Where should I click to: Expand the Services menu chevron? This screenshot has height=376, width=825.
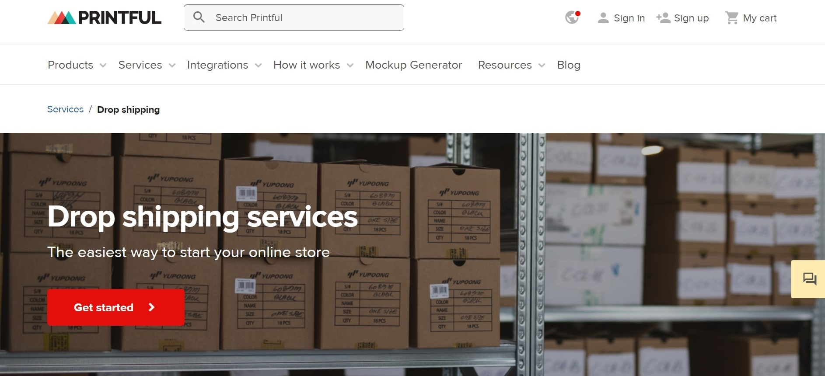pos(172,66)
